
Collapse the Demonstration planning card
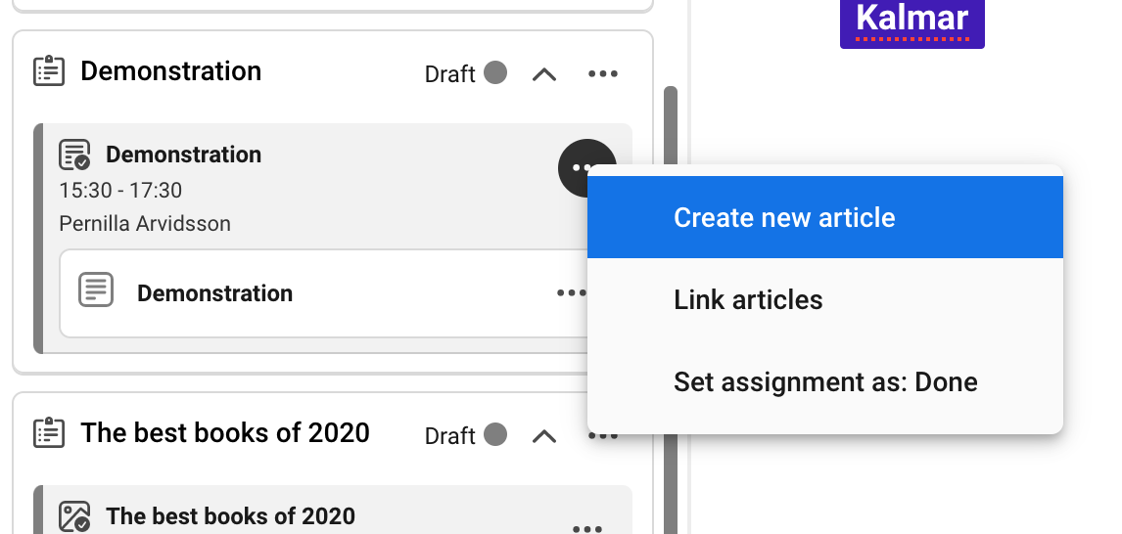click(x=544, y=73)
